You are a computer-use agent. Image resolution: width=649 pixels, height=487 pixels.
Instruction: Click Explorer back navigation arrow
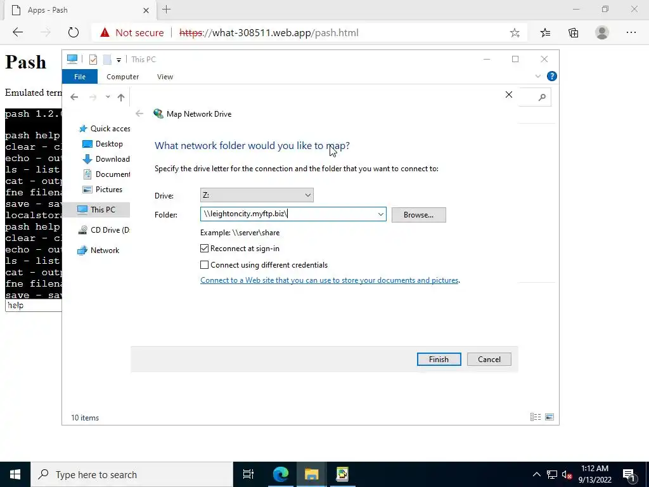coord(74,97)
